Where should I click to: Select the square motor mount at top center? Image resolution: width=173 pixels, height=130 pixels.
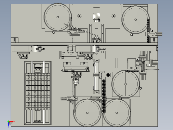pos(96,16)
